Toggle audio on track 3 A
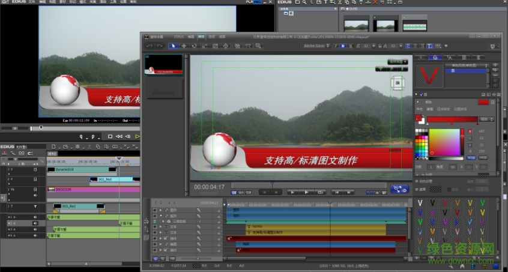508x272 pixels. click(35, 229)
